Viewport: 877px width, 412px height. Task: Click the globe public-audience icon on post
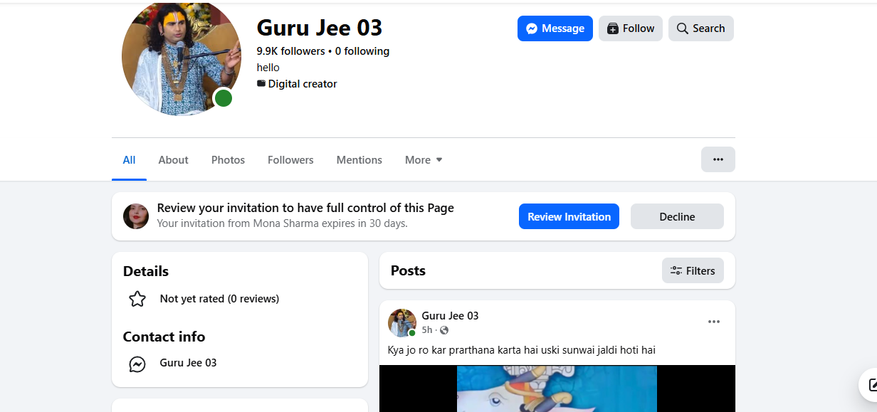pyautogui.click(x=444, y=330)
